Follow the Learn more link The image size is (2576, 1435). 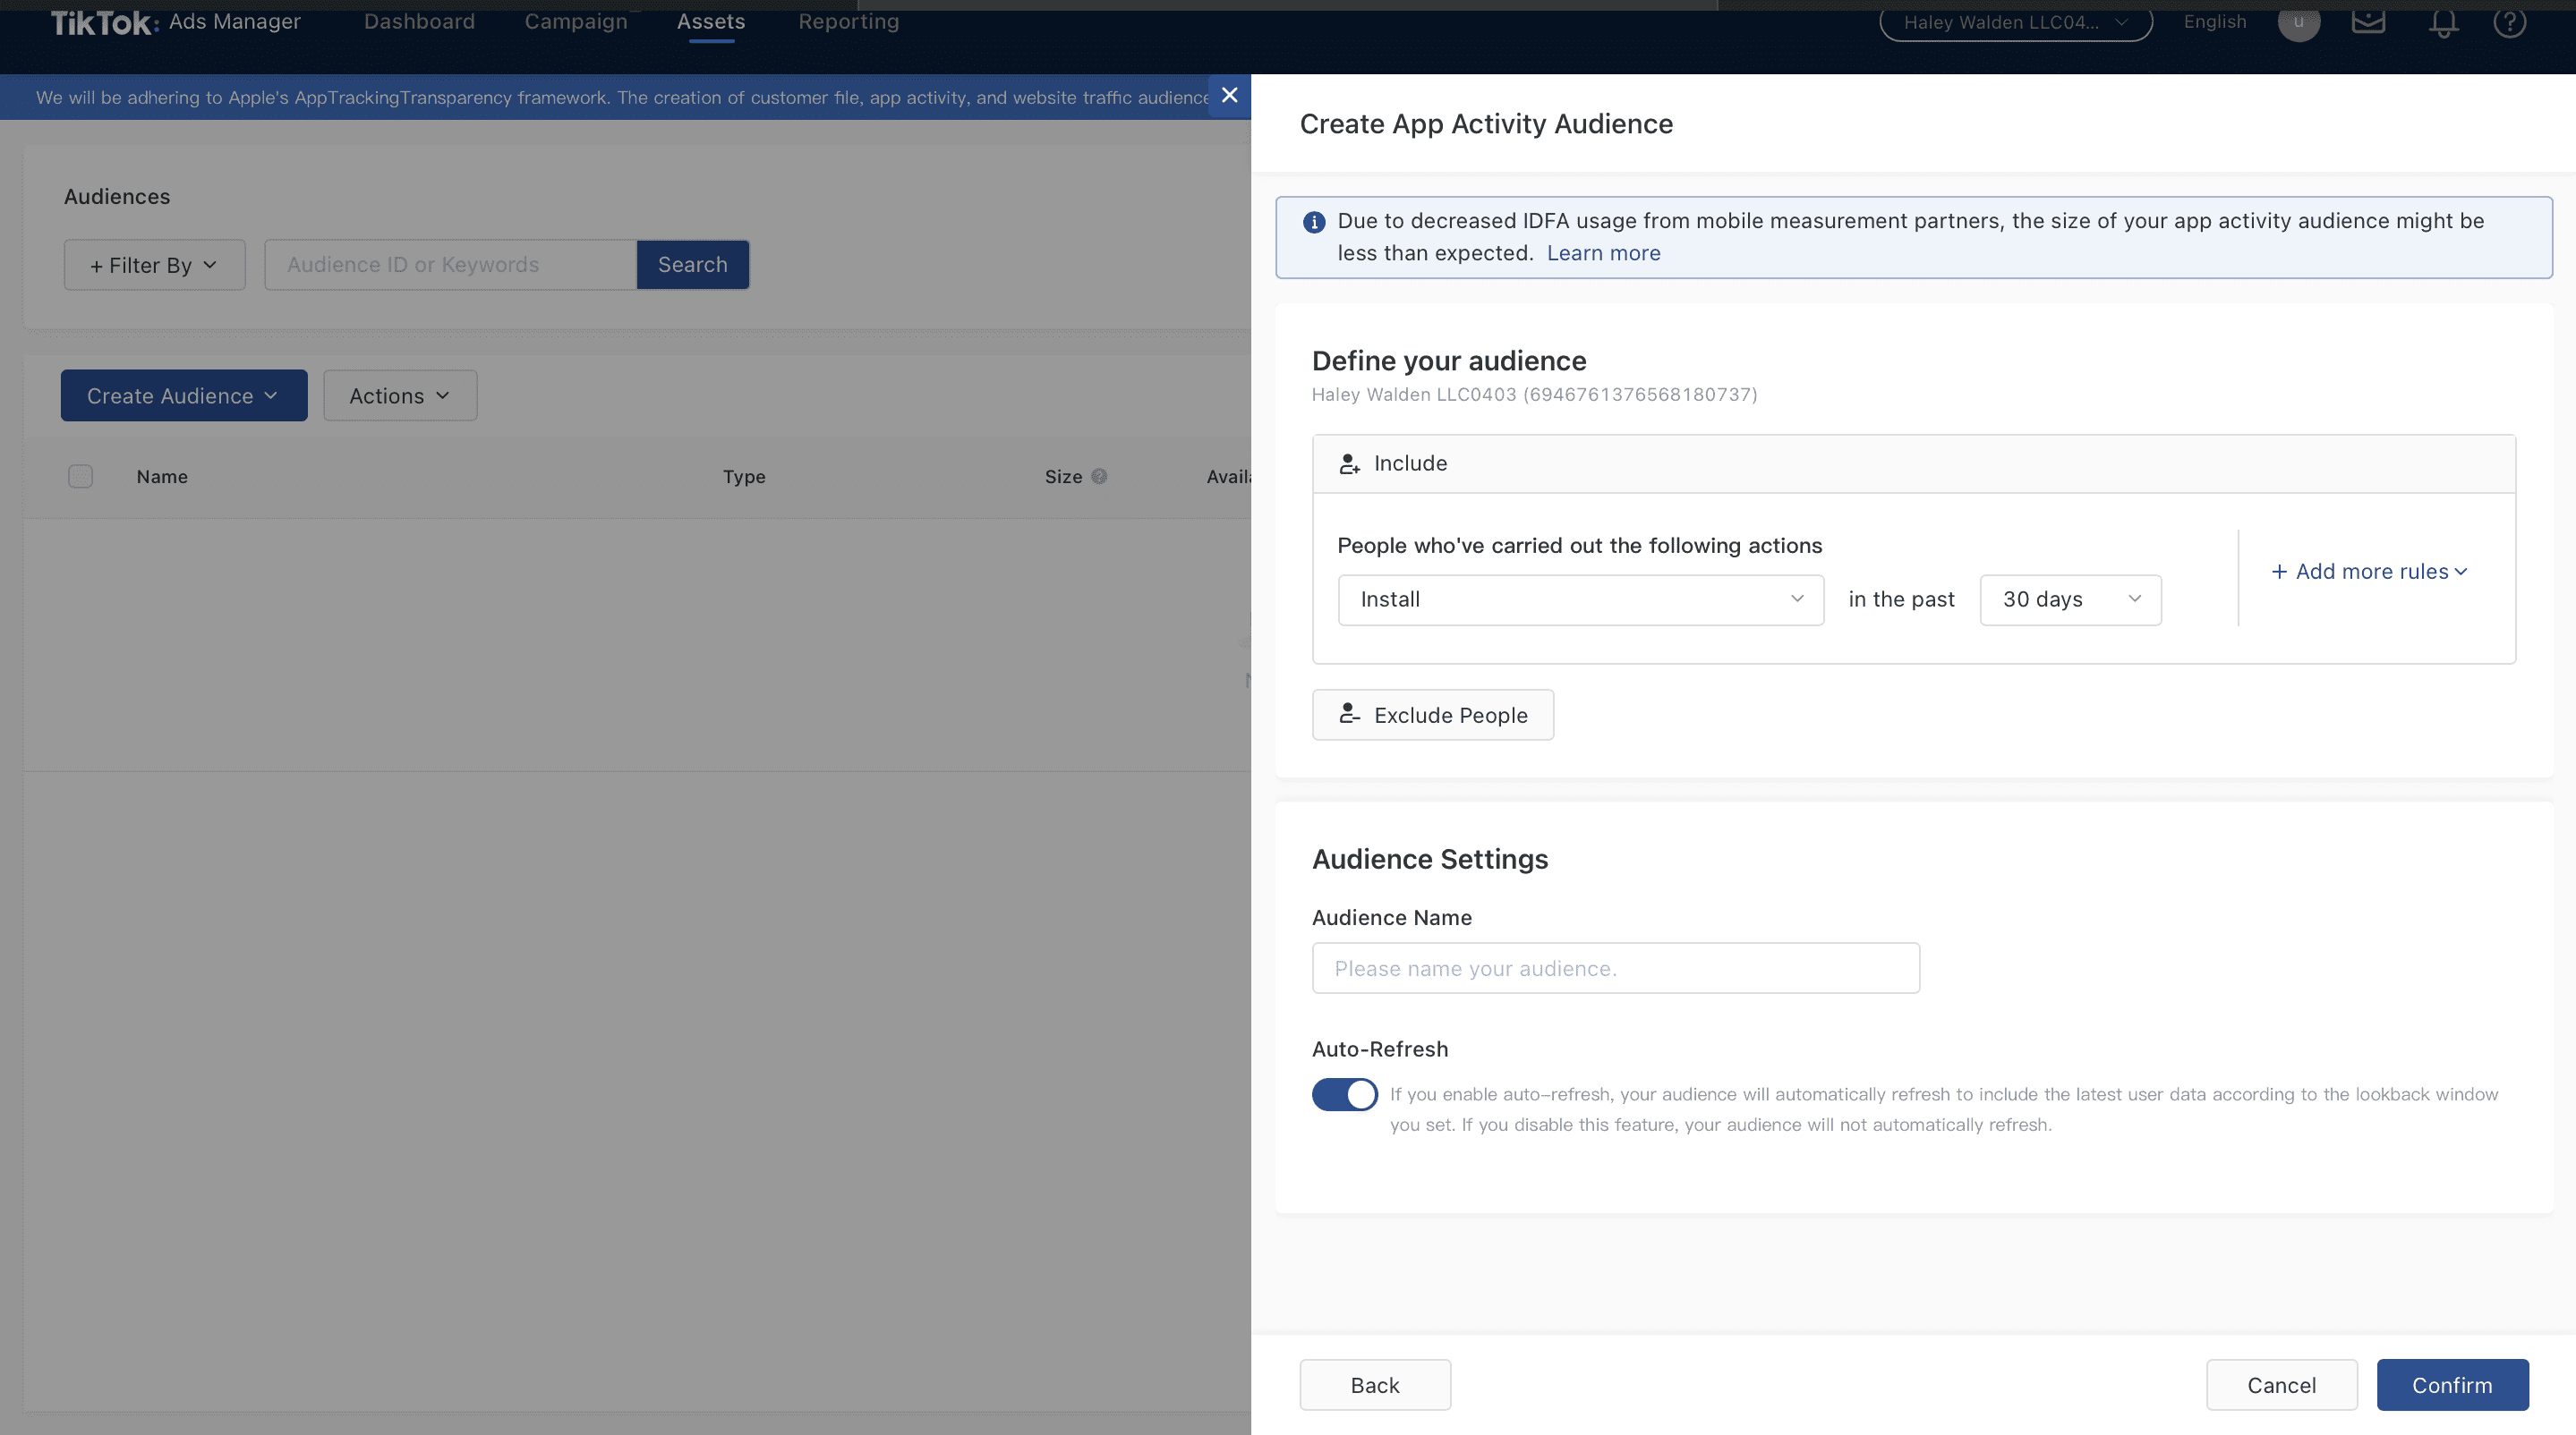[x=1603, y=253]
